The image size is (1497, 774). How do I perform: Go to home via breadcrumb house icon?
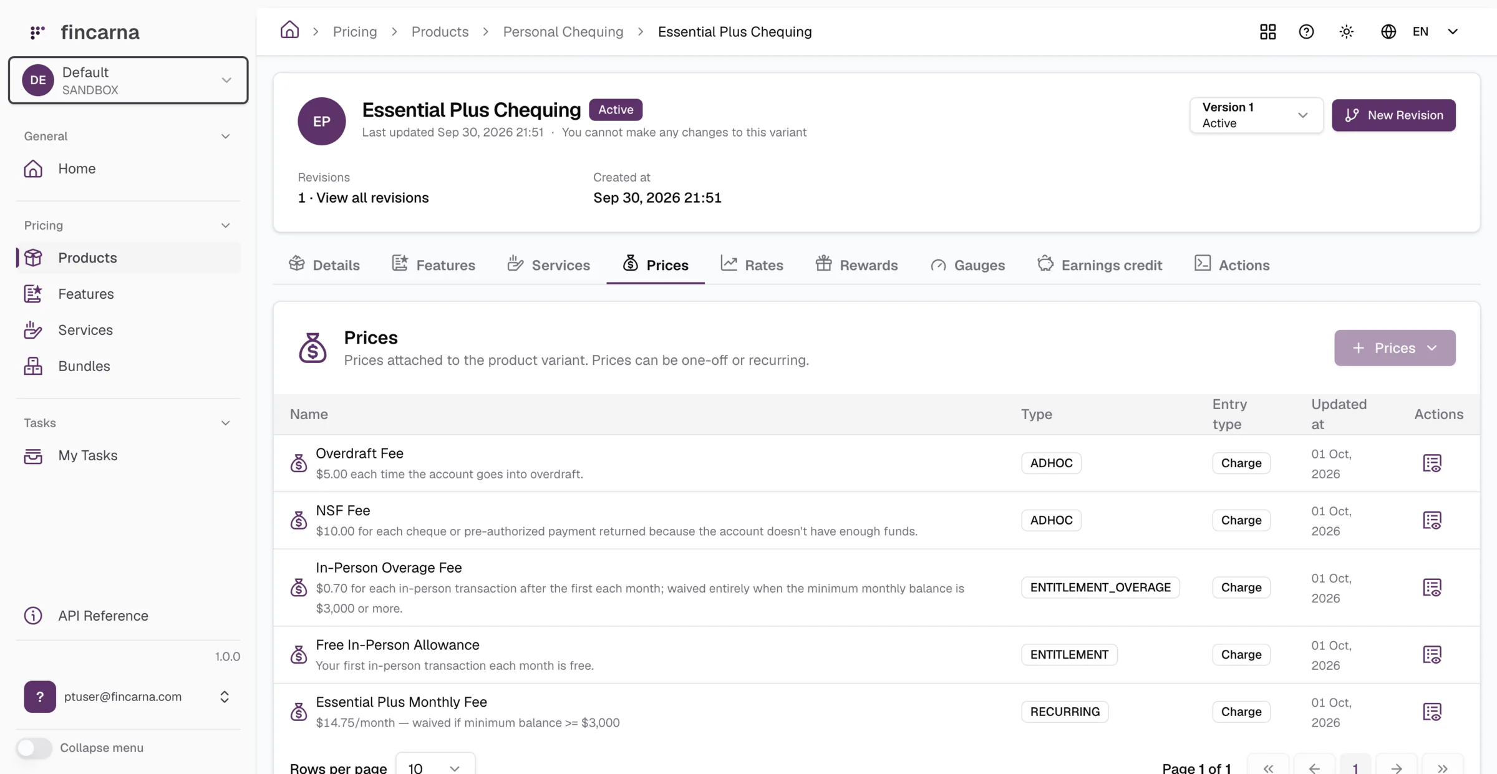click(289, 30)
